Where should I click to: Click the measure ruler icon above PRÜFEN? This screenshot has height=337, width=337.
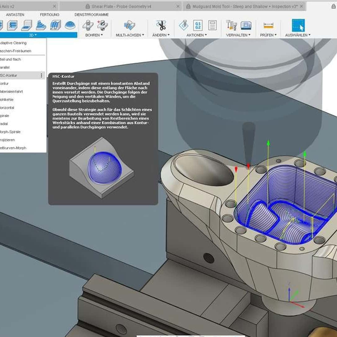click(x=268, y=25)
